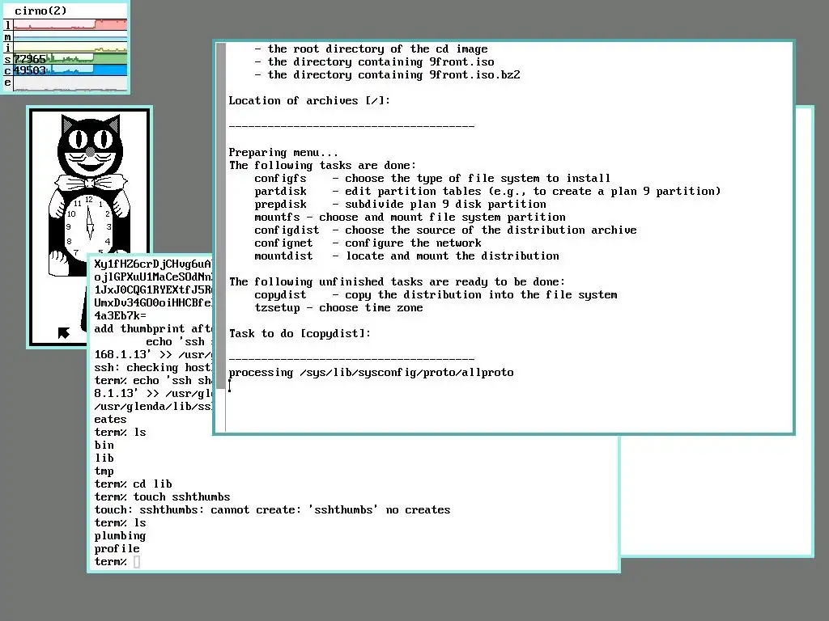Click the 'following unfinished tasks are ready' line
The image size is (829, 621).
397,282
